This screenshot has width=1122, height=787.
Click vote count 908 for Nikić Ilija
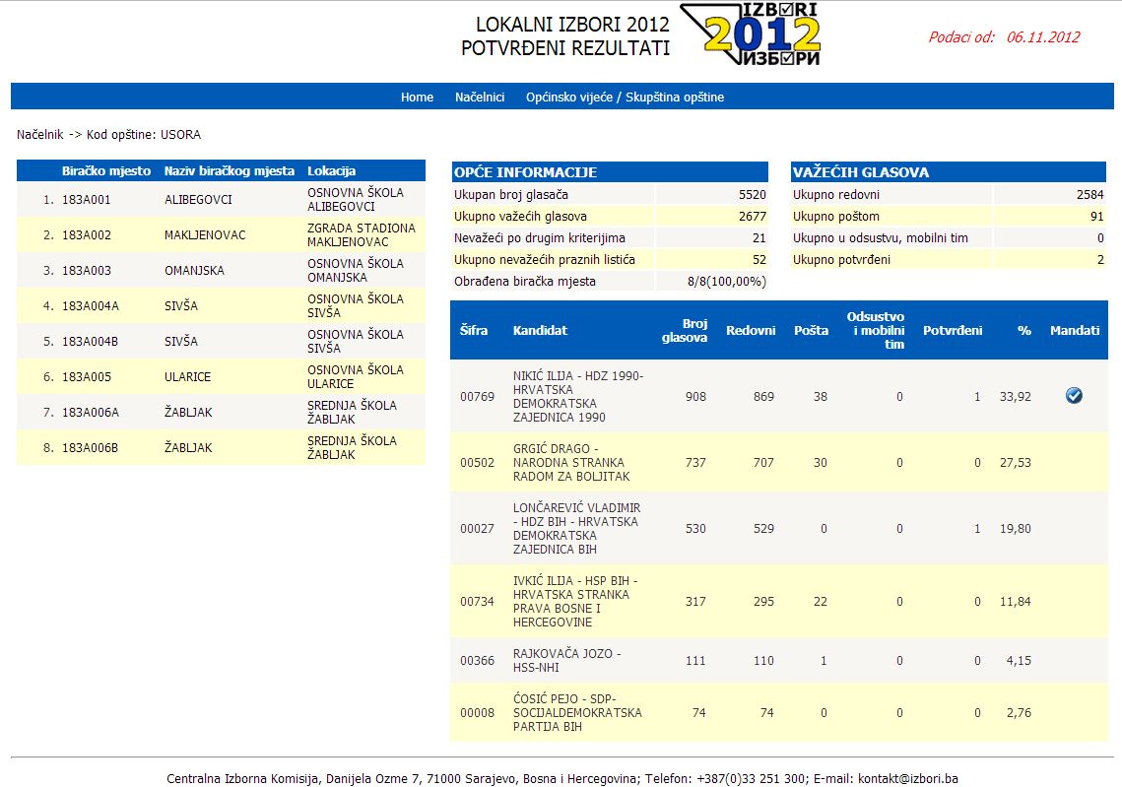tap(695, 396)
